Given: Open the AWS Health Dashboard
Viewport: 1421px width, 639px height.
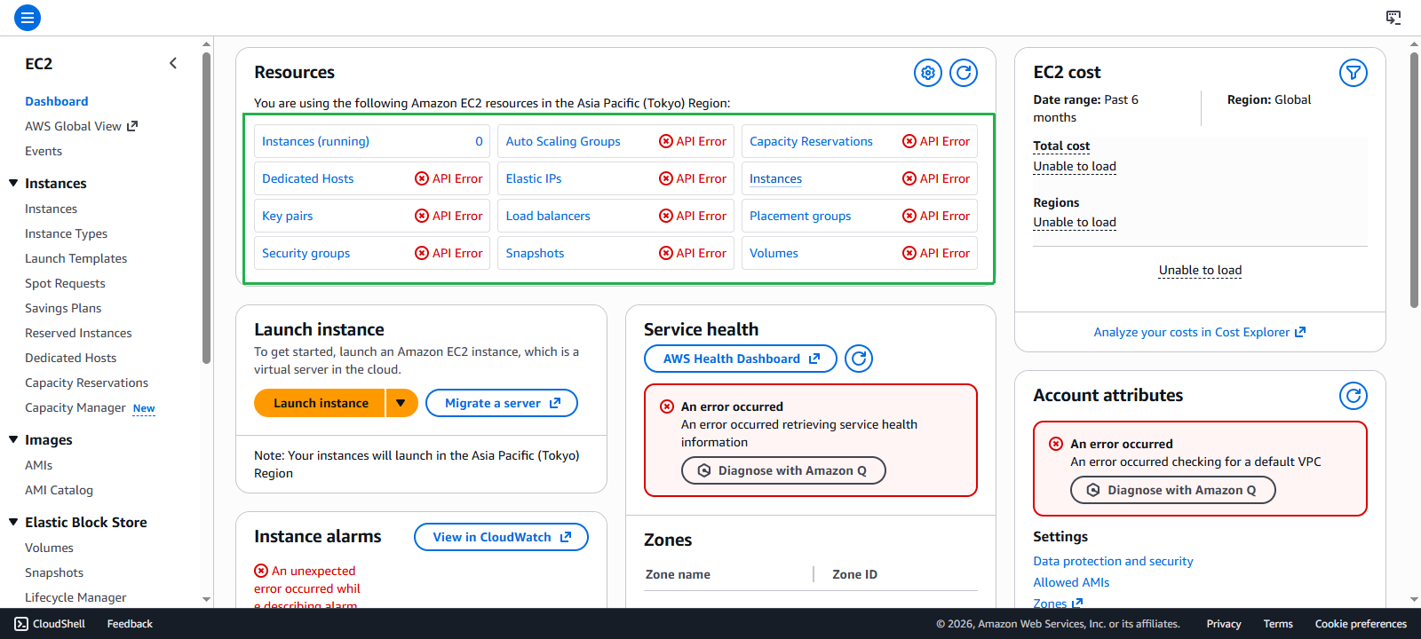Looking at the screenshot, I should coord(741,359).
